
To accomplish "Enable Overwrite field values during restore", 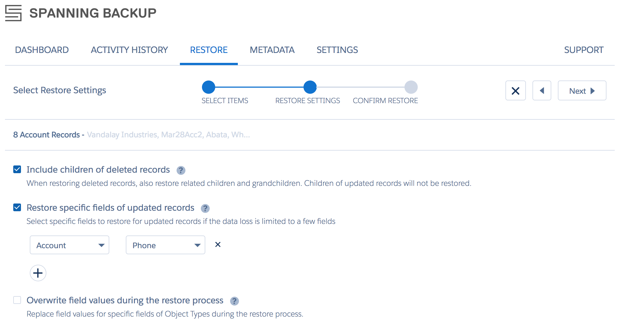I will coord(17,300).
